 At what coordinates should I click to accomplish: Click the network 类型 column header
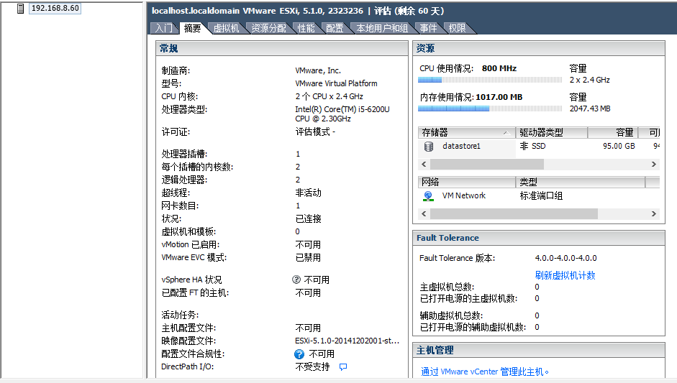click(580, 182)
